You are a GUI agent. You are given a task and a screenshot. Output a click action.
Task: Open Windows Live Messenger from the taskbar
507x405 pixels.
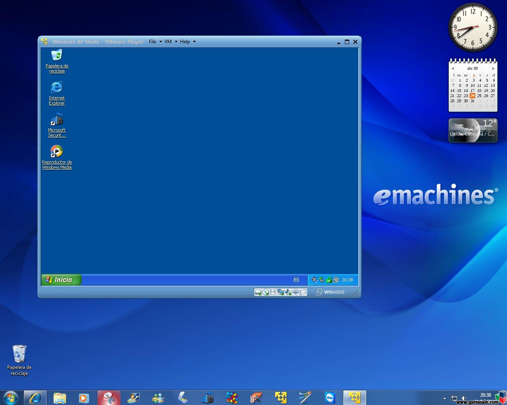click(x=158, y=397)
